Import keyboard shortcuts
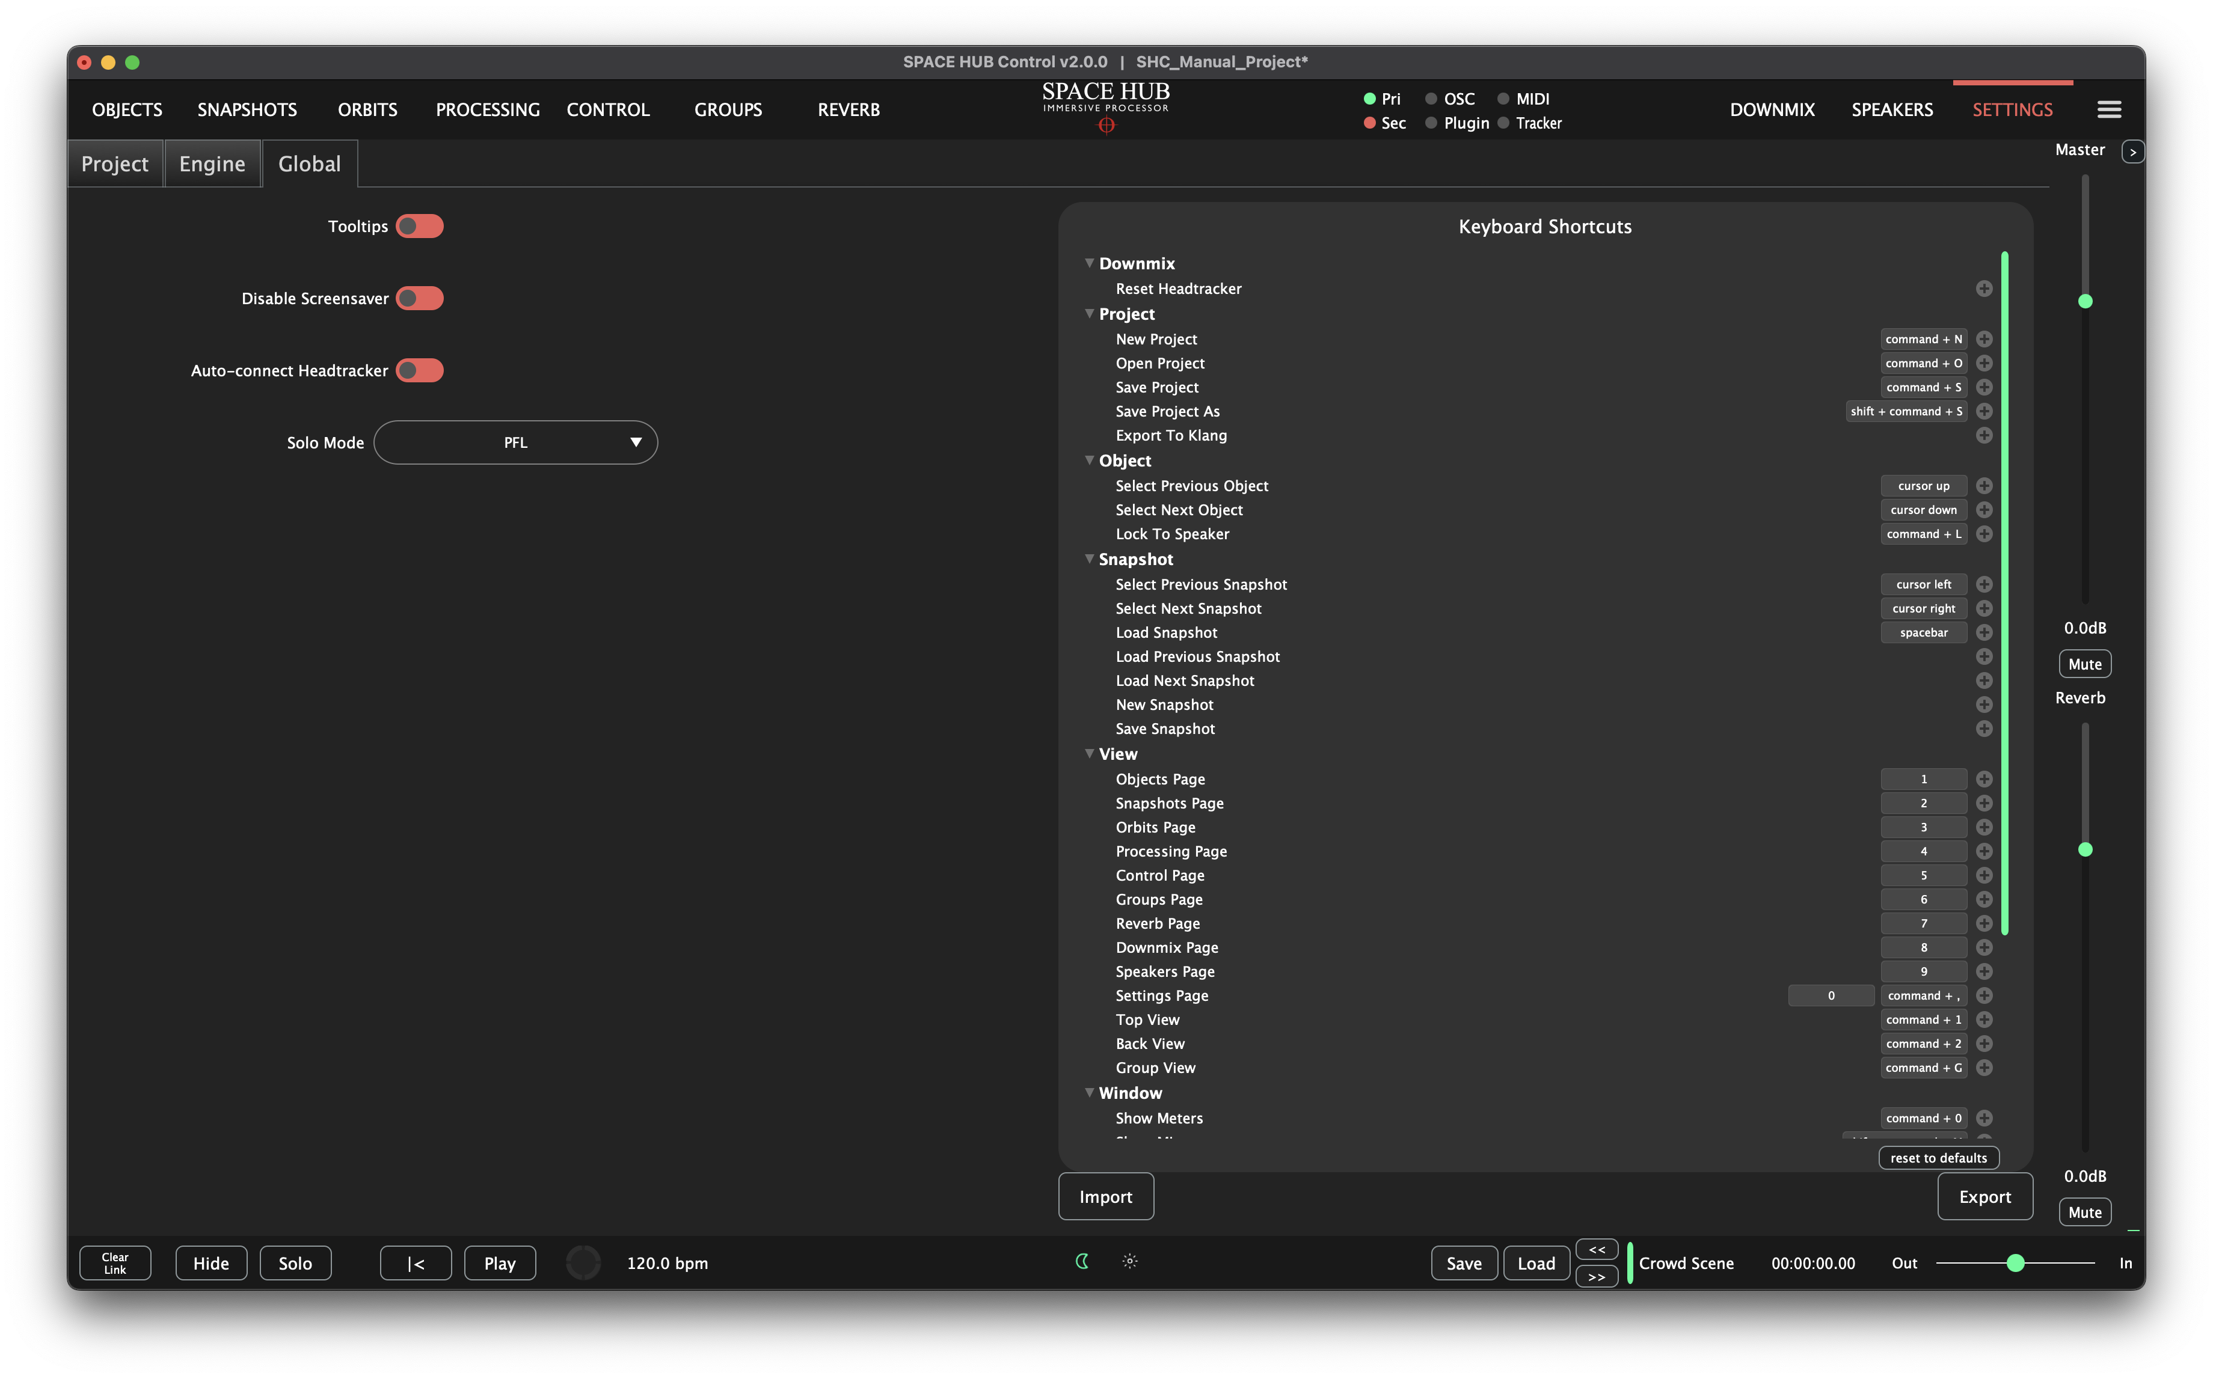Viewport: 2213px width, 1379px height. [1105, 1196]
